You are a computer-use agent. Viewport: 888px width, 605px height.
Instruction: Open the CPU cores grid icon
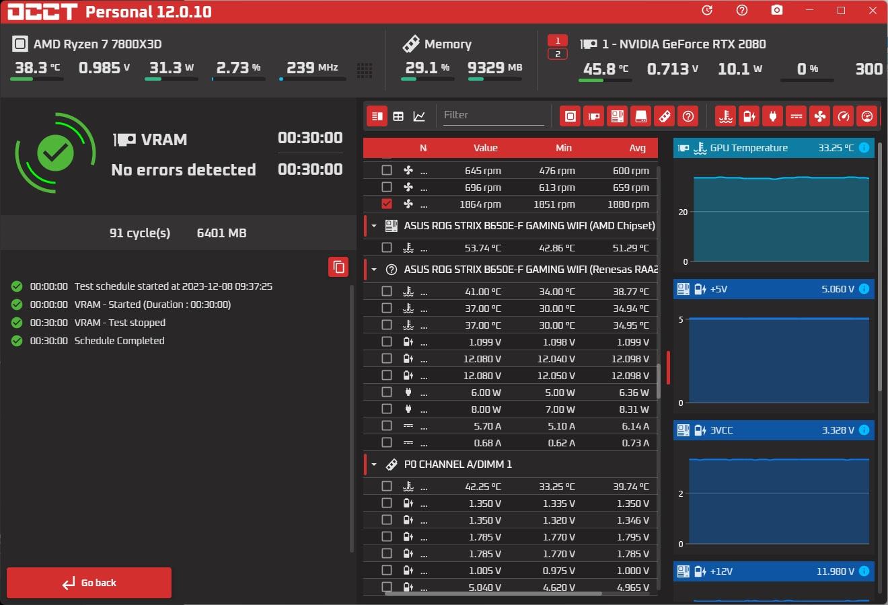click(365, 70)
